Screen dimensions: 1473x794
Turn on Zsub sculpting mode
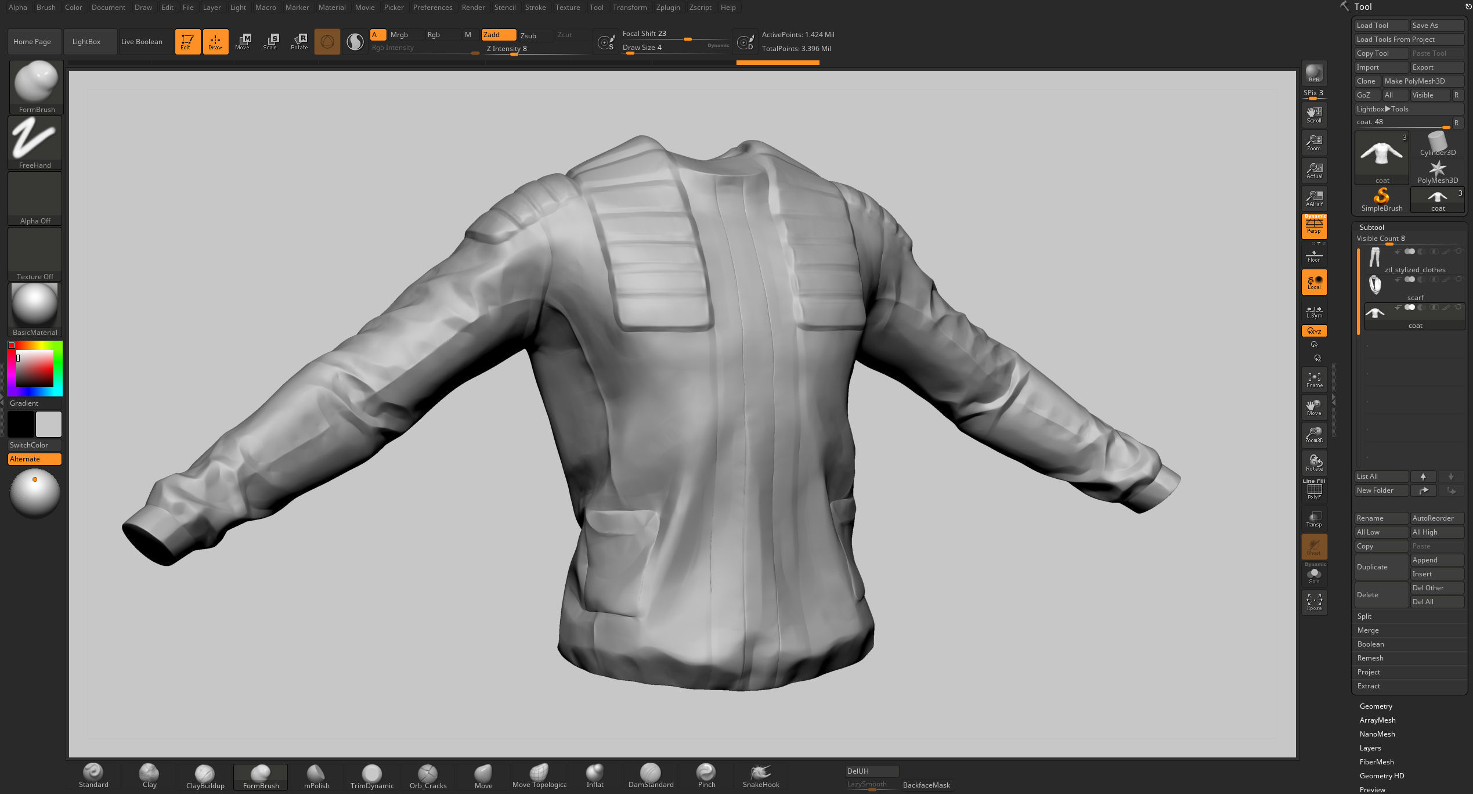pyautogui.click(x=528, y=35)
